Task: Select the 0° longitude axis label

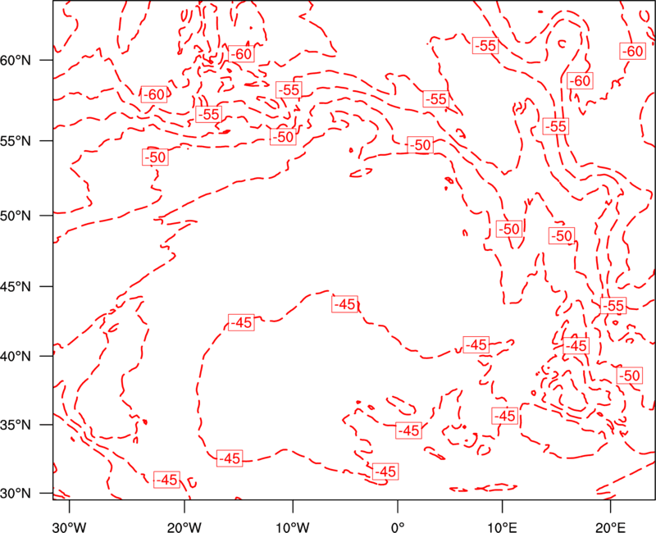Action: tap(398, 527)
